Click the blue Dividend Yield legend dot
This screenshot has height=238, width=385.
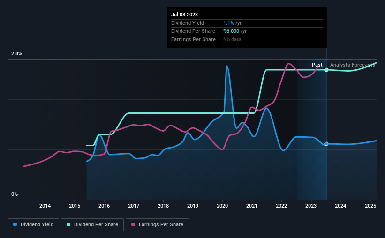(15, 224)
